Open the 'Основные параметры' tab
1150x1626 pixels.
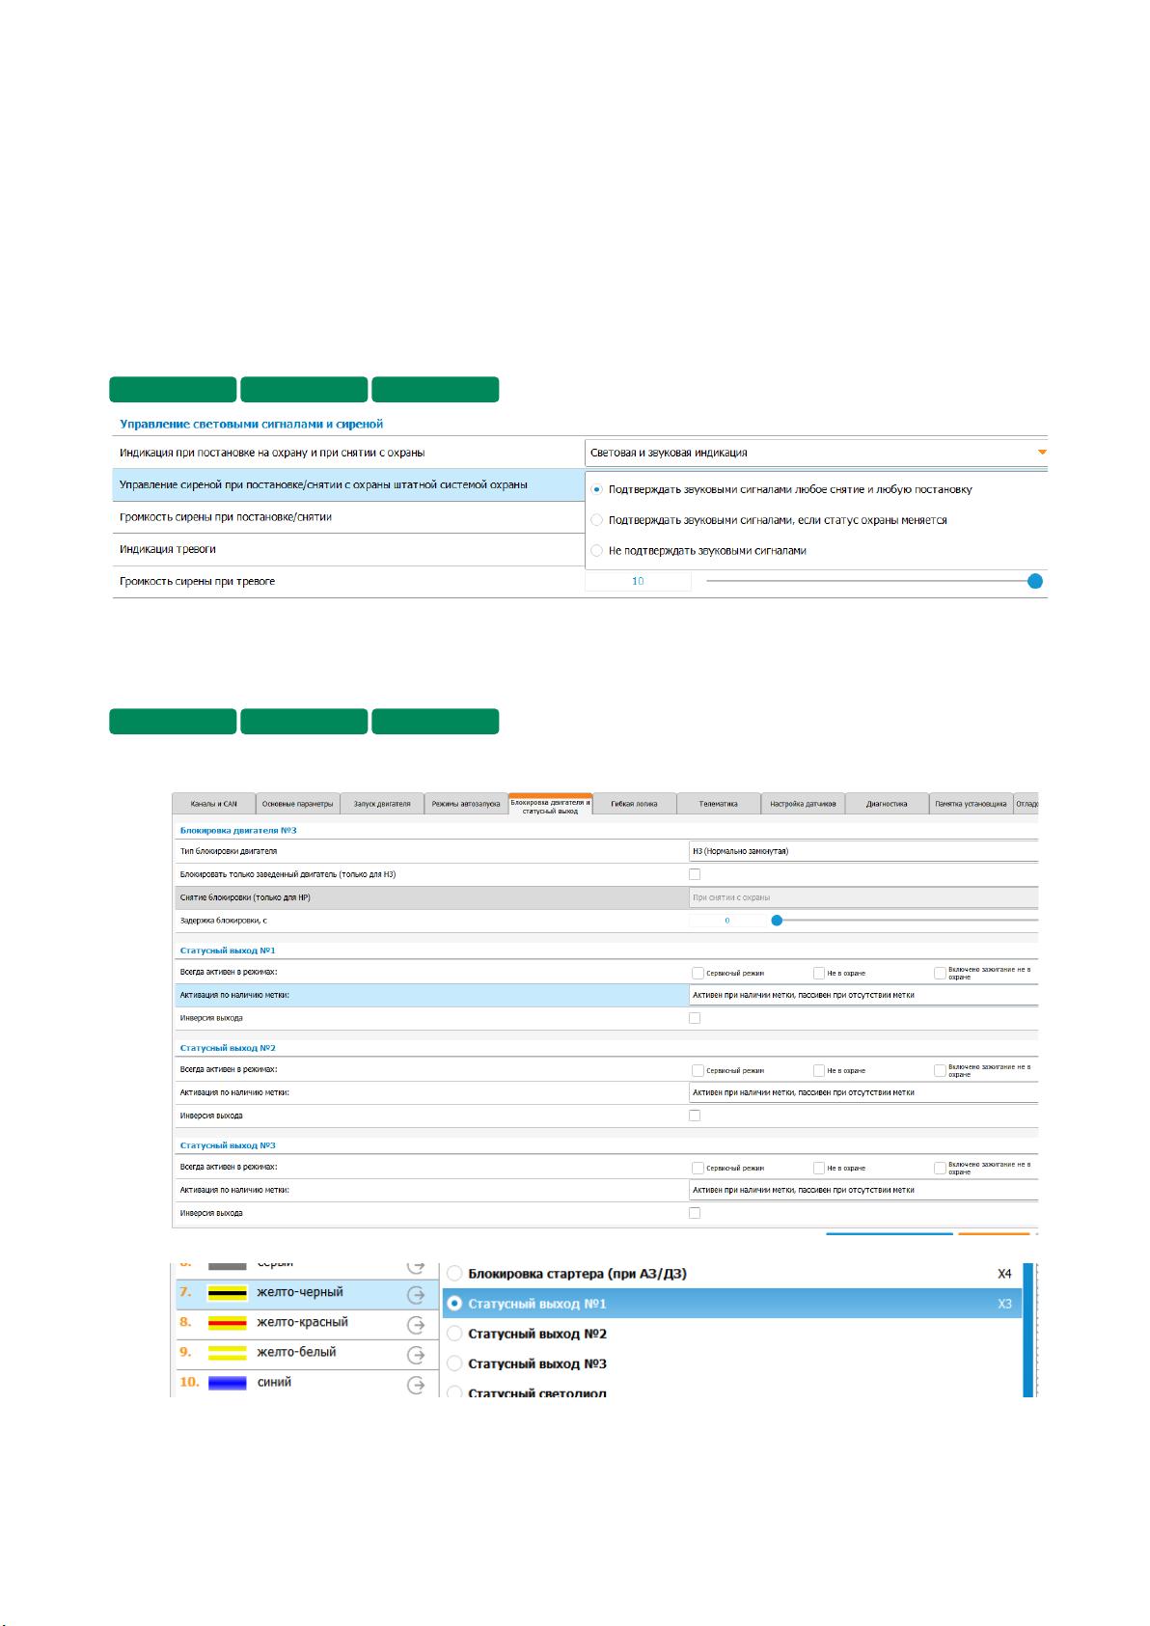298,804
